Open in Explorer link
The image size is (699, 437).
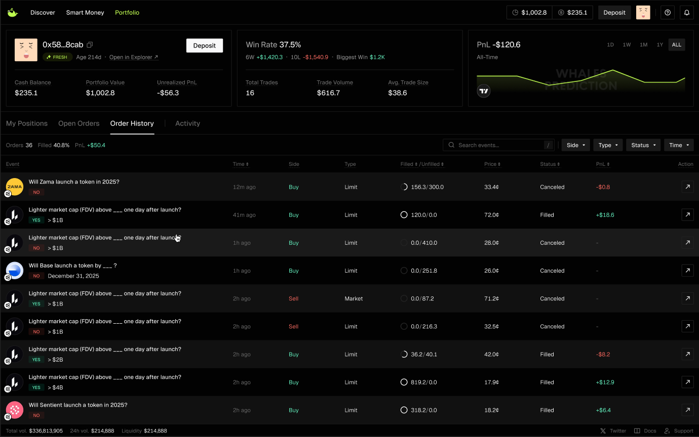(x=134, y=57)
